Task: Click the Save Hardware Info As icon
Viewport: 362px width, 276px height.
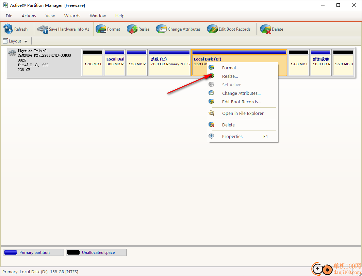Action: (43, 29)
